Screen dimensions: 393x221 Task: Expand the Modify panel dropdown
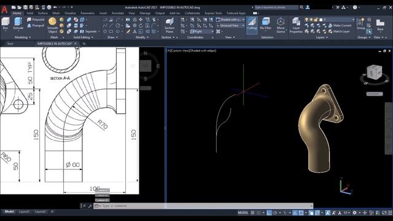[142, 37]
